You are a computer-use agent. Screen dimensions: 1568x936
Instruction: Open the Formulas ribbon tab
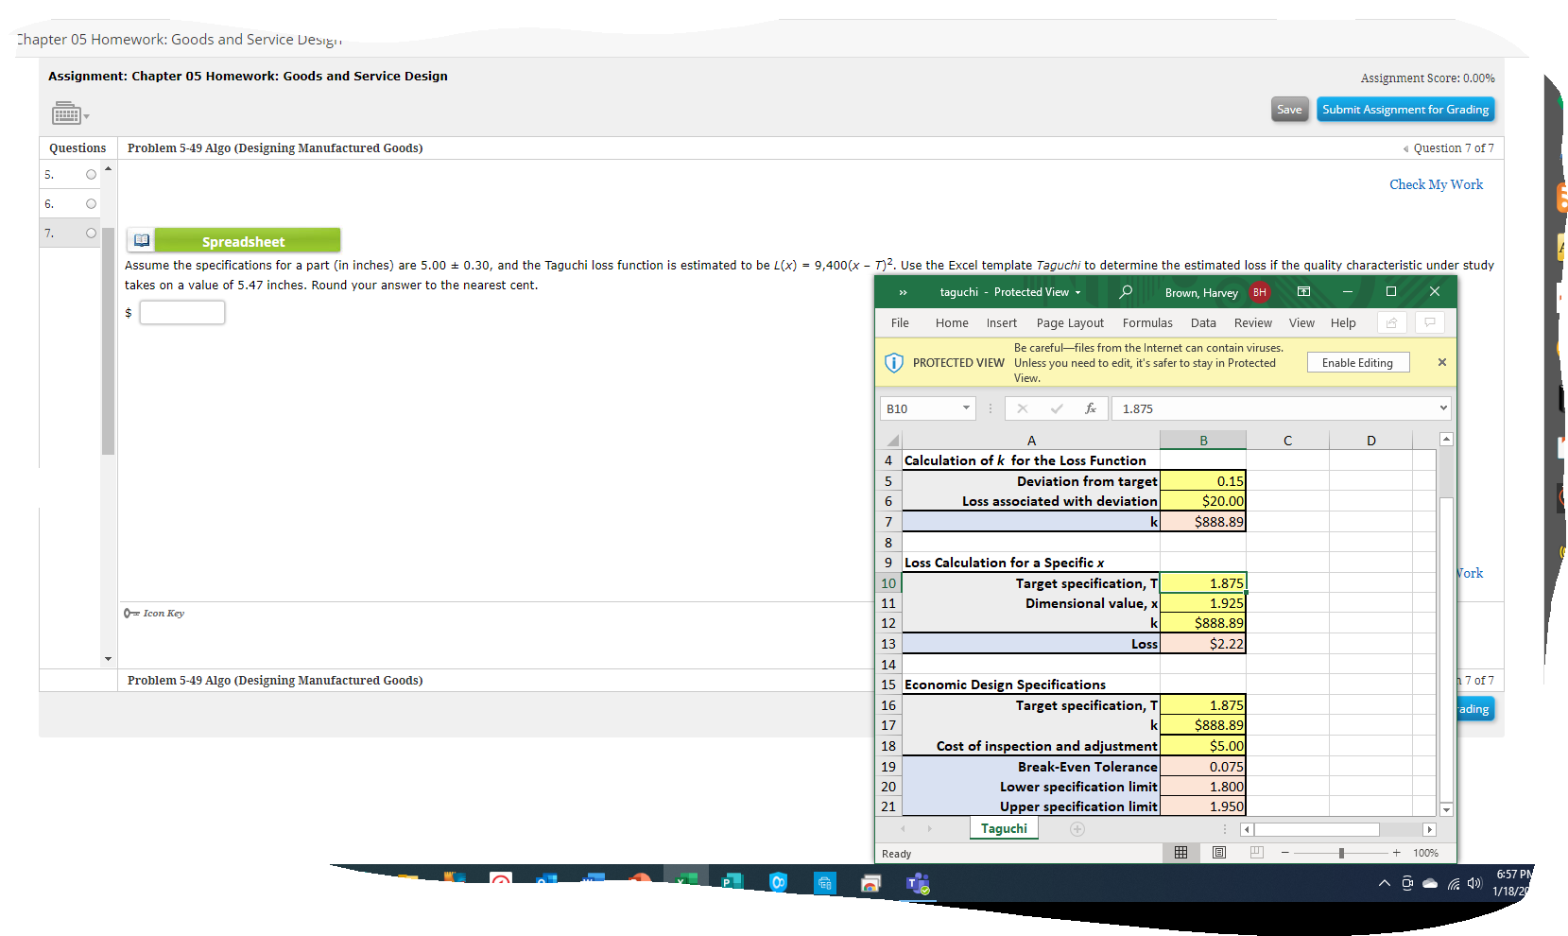pyautogui.click(x=1147, y=323)
